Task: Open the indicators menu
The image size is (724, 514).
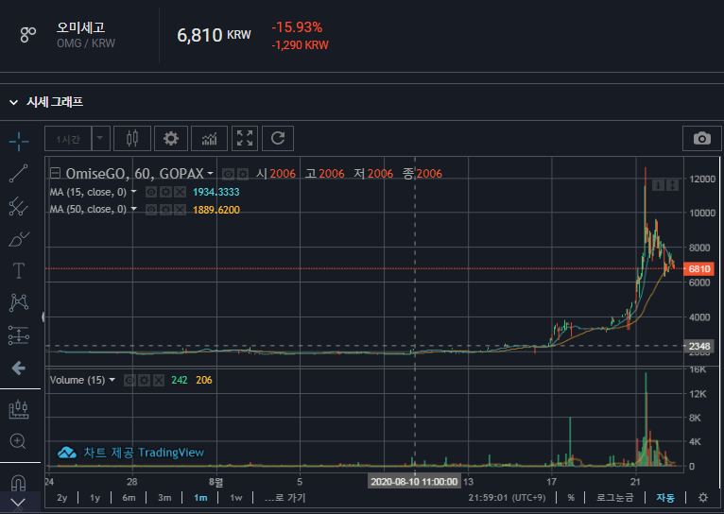Action: point(209,138)
